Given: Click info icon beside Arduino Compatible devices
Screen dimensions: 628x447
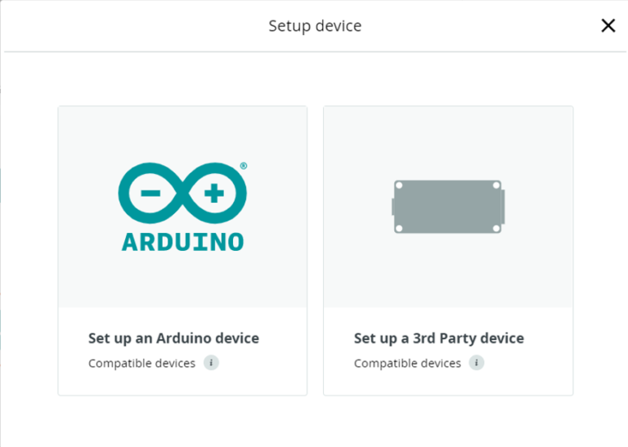Looking at the screenshot, I should coord(211,363).
